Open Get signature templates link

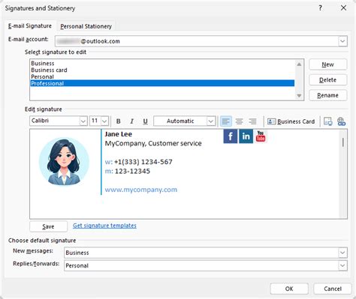(104, 226)
